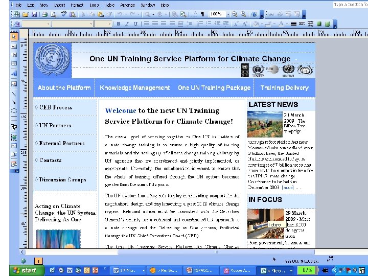
Task: Toggle Align Left
Action: point(147,24)
